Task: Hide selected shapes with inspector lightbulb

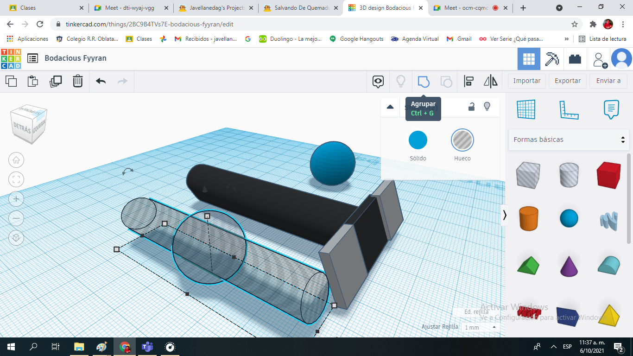Action: pos(487,106)
